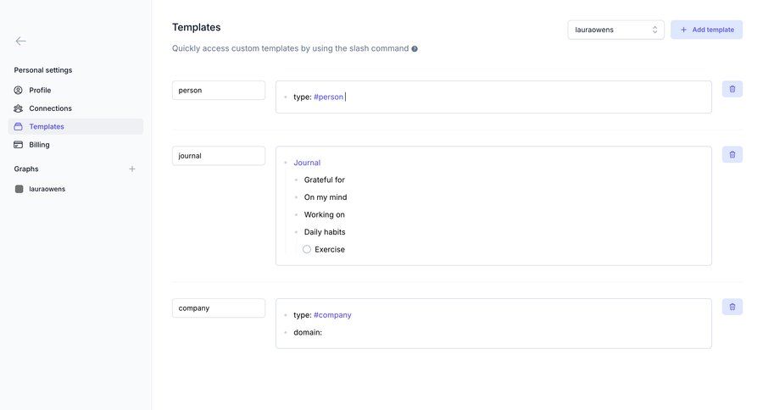763x410 pixels.
Task: Click the Connections people icon
Action: tap(18, 108)
